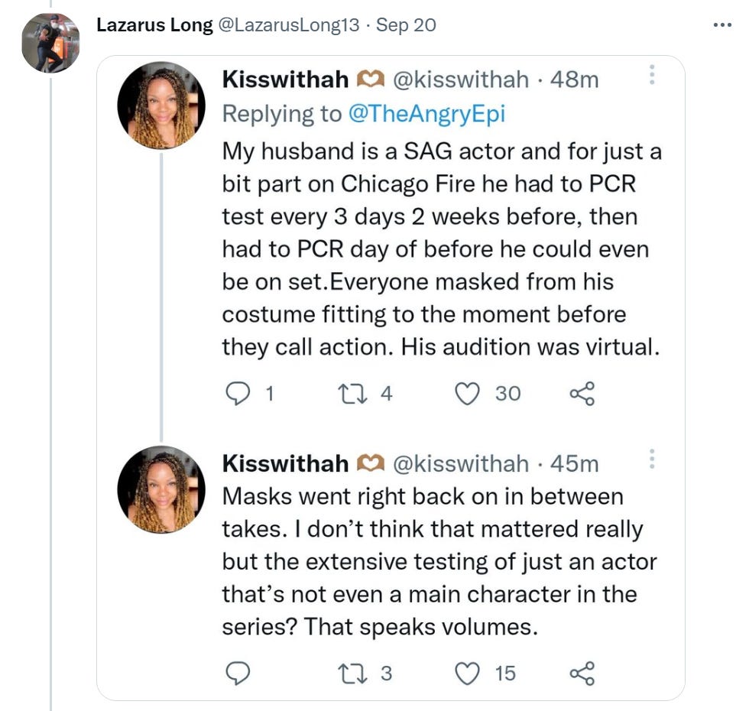Click the @kisswithah handle on 48m tweet

coord(460,79)
